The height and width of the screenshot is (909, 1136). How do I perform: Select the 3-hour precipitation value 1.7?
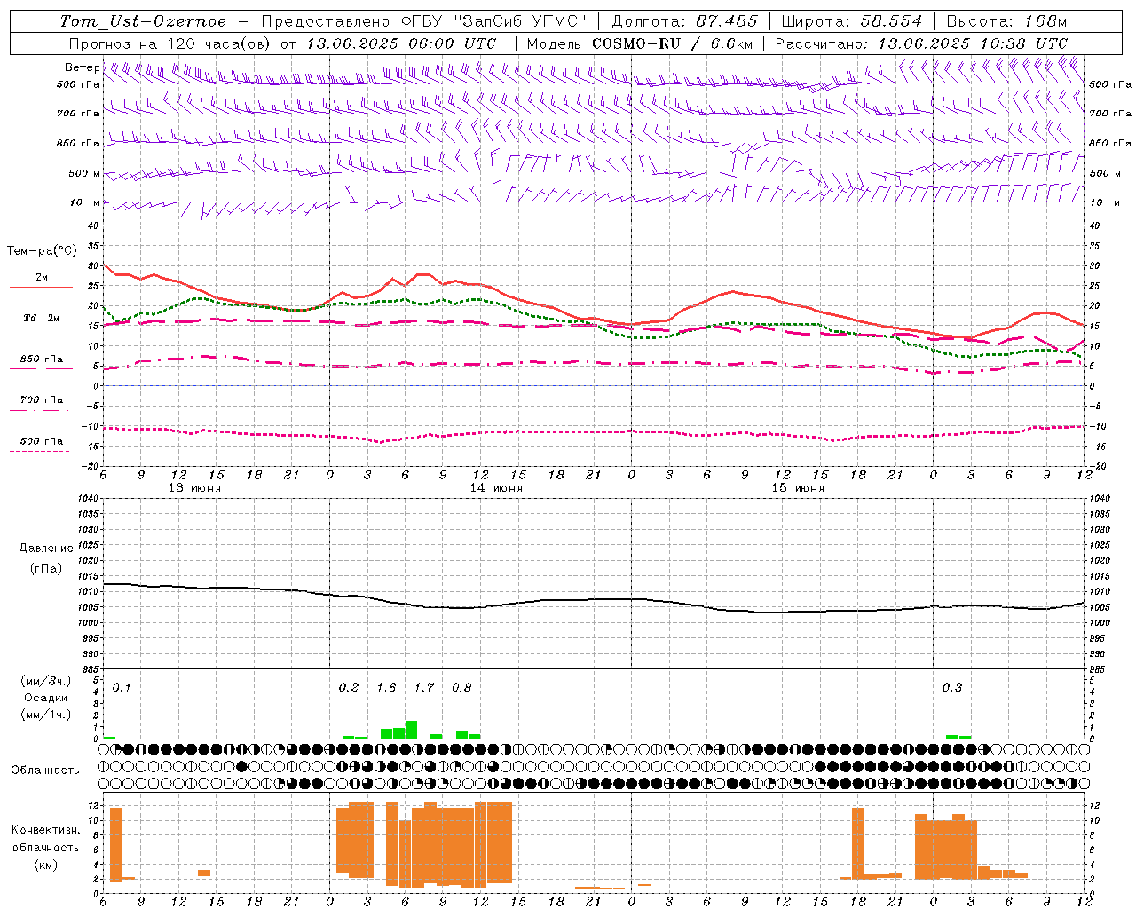click(424, 688)
